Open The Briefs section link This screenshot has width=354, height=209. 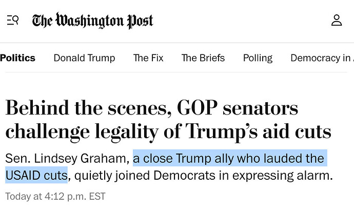203,58
